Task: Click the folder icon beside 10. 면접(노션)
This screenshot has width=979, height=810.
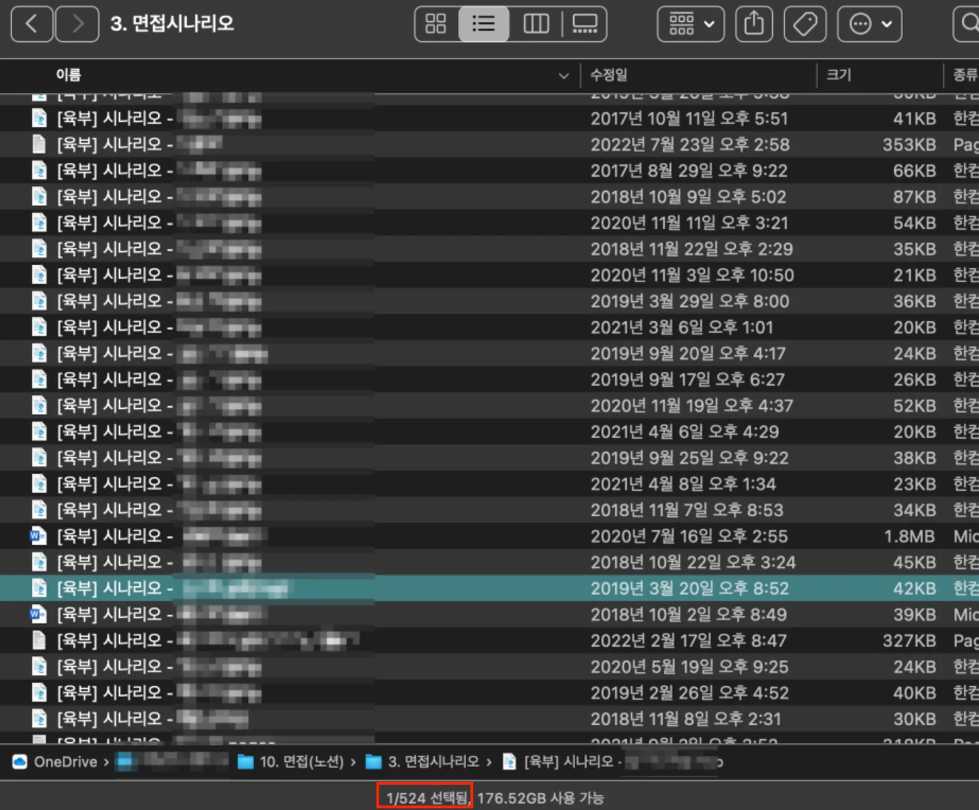Action: [x=245, y=761]
